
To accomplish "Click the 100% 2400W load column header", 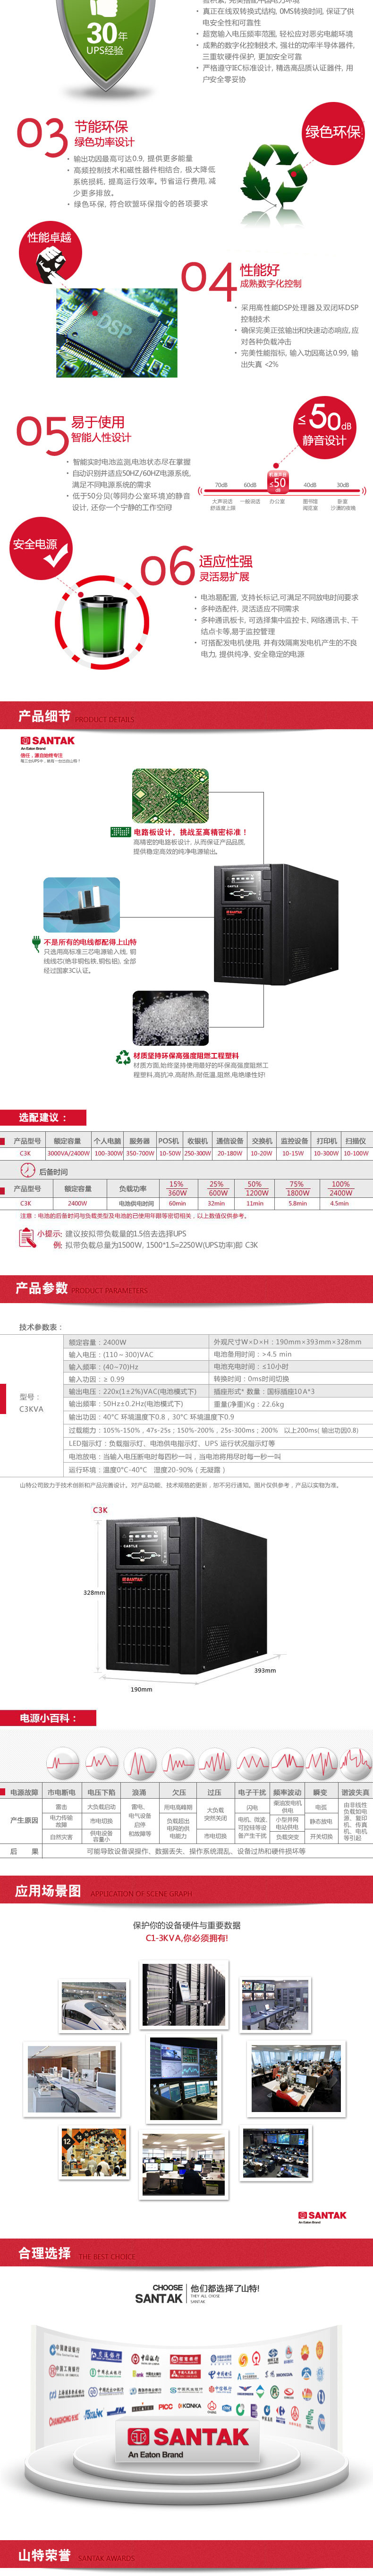I will pyautogui.click(x=341, y=1188).
